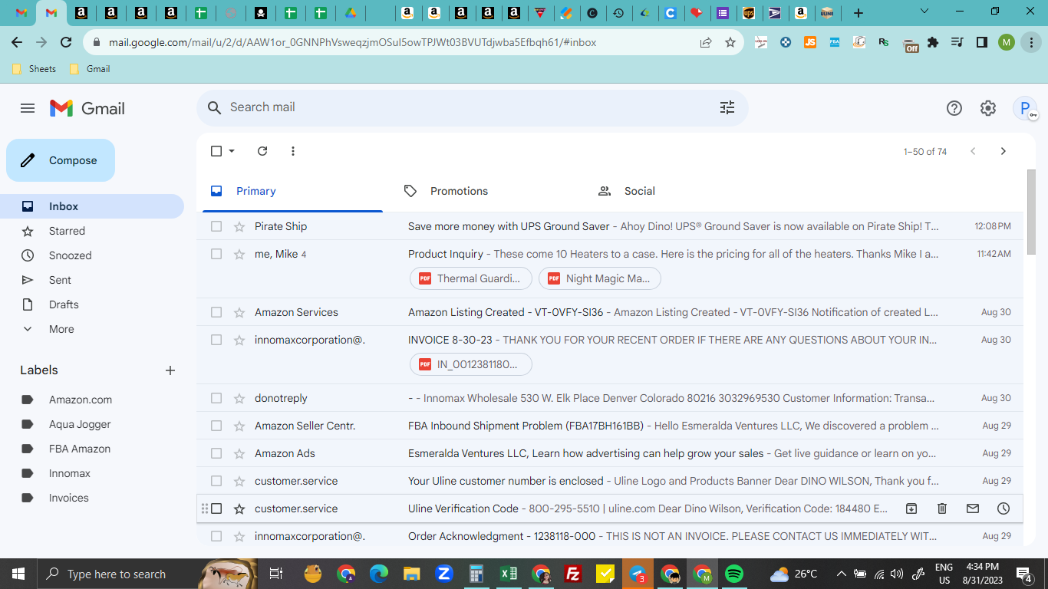This screenshot has width=1048, height=589.
Task: Open the Google account avatar
Action: click(x=1025, y=108)
